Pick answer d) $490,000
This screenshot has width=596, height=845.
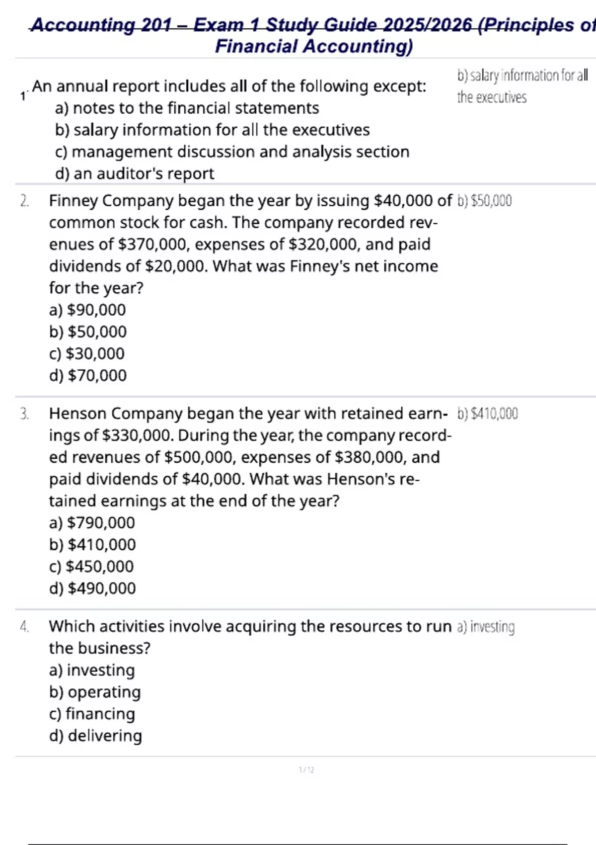(x=92, y=588)
